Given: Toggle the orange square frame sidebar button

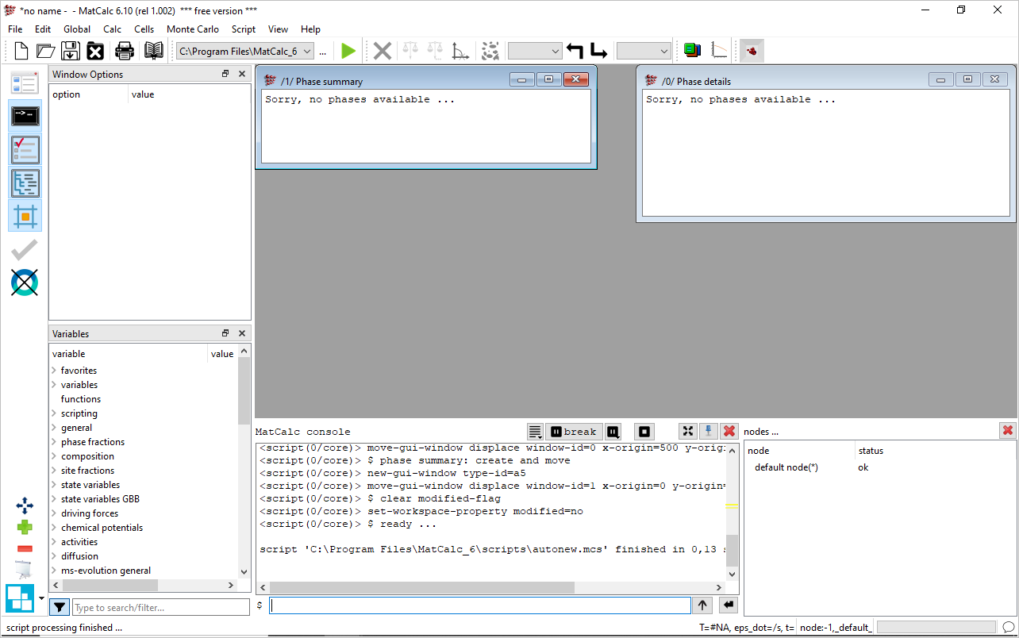Looking at the screenshot, I should [x=25, y=216].
